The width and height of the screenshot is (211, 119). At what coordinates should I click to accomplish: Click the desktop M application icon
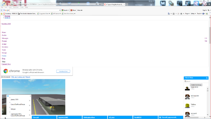[163, 3]
